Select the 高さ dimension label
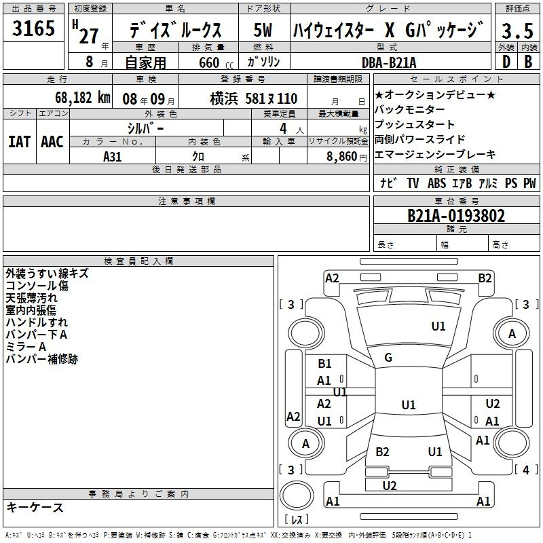Image resolution: width=543 pixels, height=543 pixels. [501, 245]
